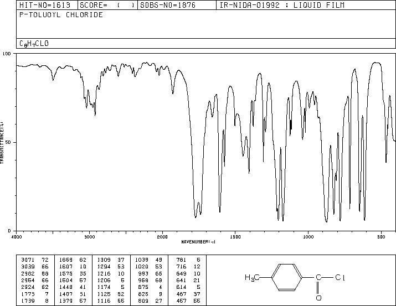Select peak table entry 1309
Viewport: 396px width, 306px height.
pos(104,260)
